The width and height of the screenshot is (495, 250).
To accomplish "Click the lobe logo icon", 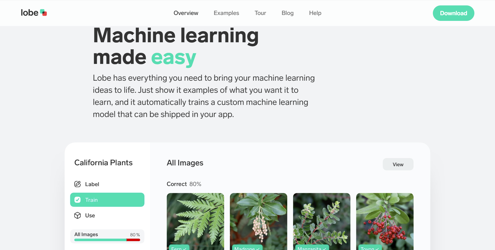I will pyautogui.click(x=44, y=13).
